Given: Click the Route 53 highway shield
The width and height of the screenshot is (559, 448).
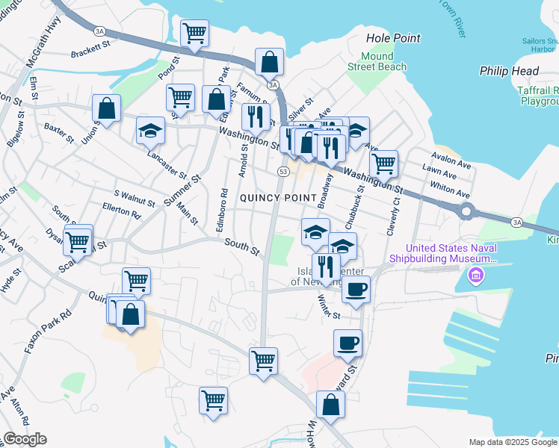Looking at the screenshot, I should pos(283,172).
